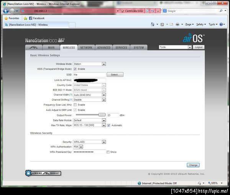Click the Read Mail icon in command bar
Image resolution: width=230 pixels, height=195 pixels.
click(171, 25)
